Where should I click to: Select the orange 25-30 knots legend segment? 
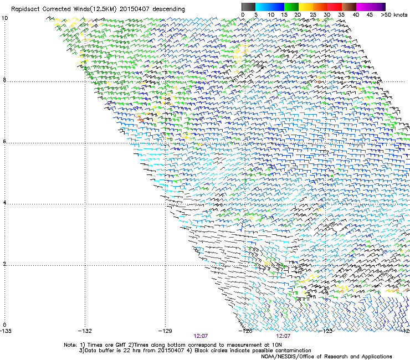(320, 7)
